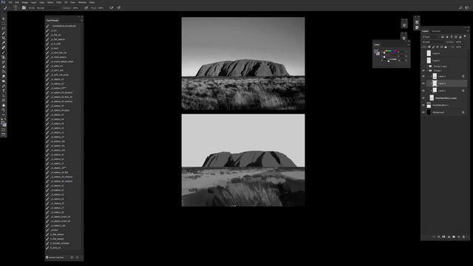Click the Quick Mask mode icon
The width and height of the screenshot is (473, 266).
point(4,130)
